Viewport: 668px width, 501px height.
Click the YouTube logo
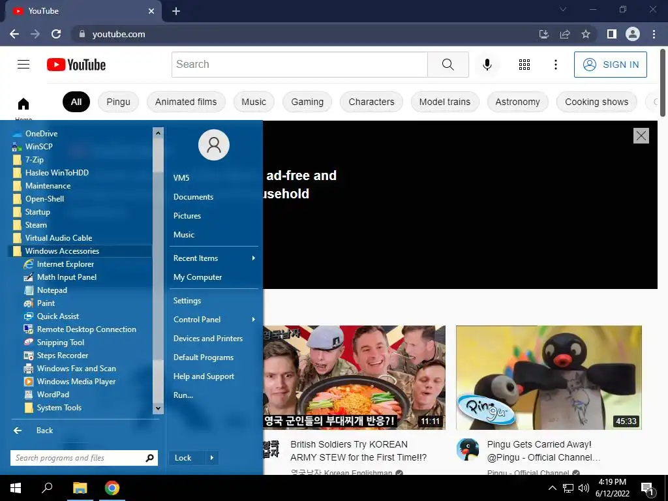click(76, 65)
